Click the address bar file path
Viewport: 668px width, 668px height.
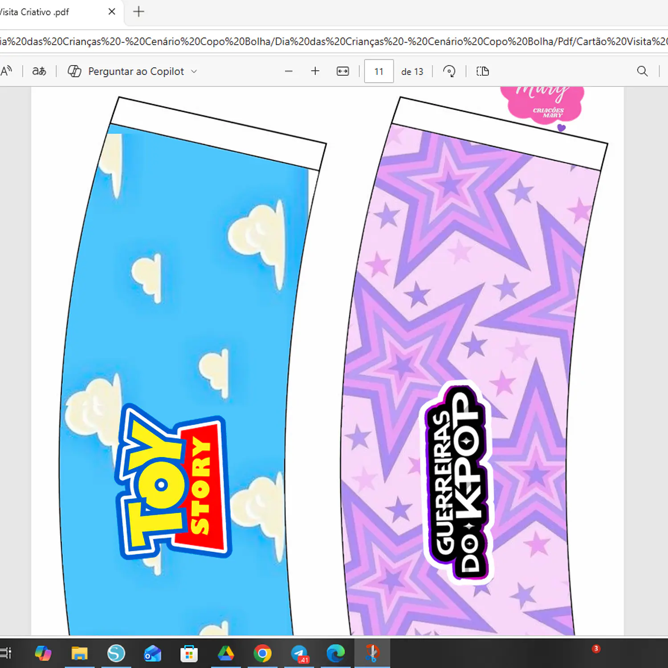334,41
